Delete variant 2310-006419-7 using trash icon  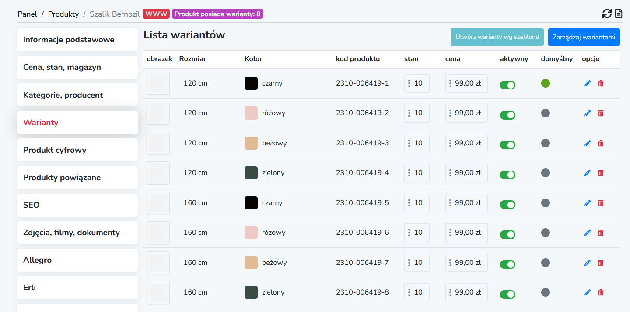click(x=601, y=263)
